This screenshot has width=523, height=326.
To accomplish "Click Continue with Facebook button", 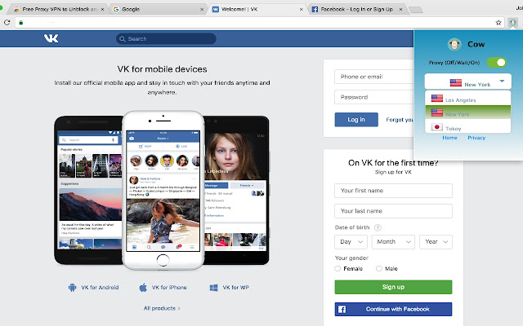I will (393, 310).
